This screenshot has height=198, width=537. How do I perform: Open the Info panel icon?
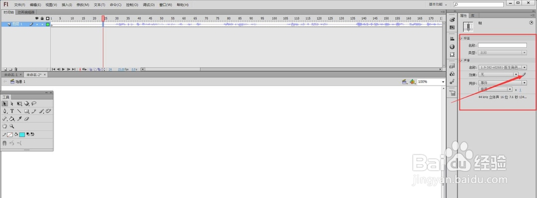pyautogui.click(x=452, y=47)
